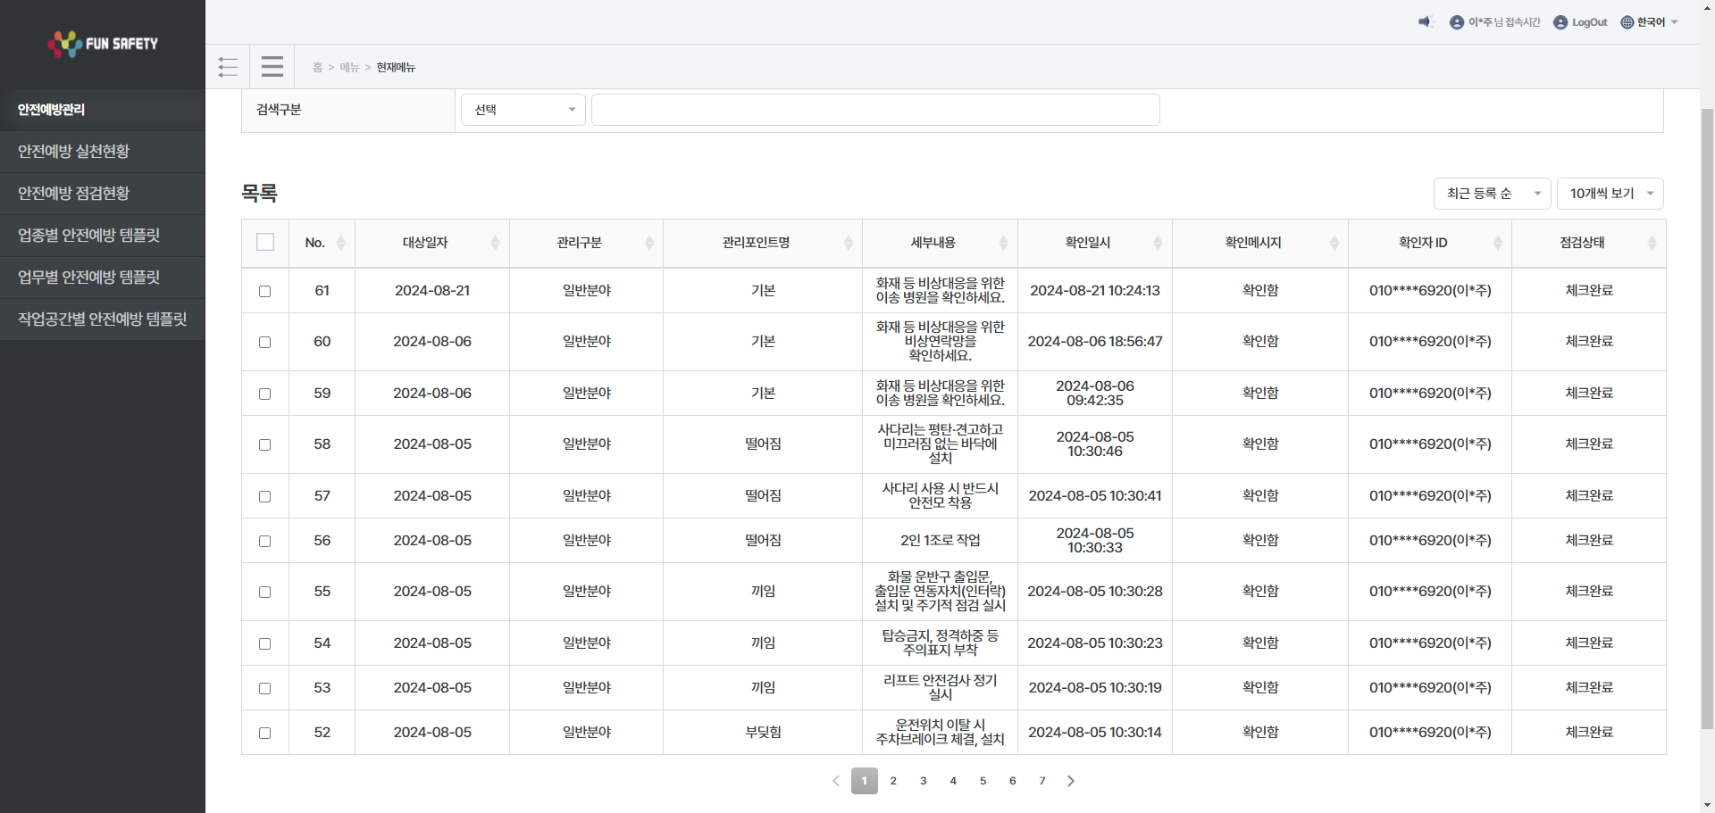Click the globe language icon

point(1627,22)
